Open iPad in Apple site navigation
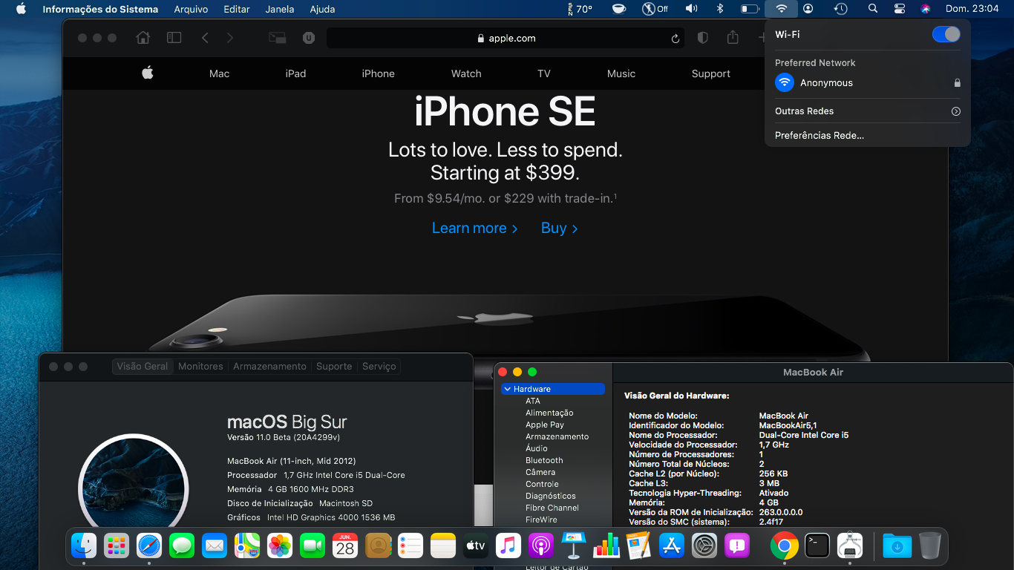 point(295,73)
